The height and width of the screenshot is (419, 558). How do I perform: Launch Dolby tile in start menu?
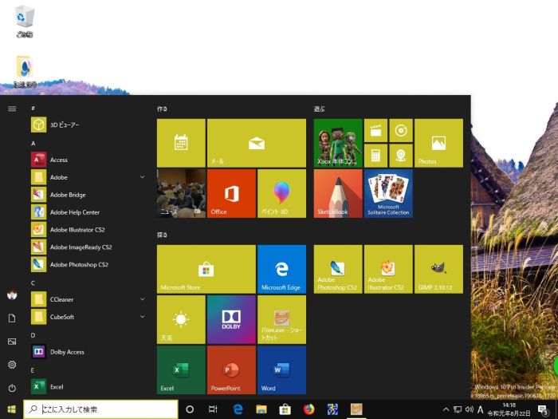tap(231, 319)
